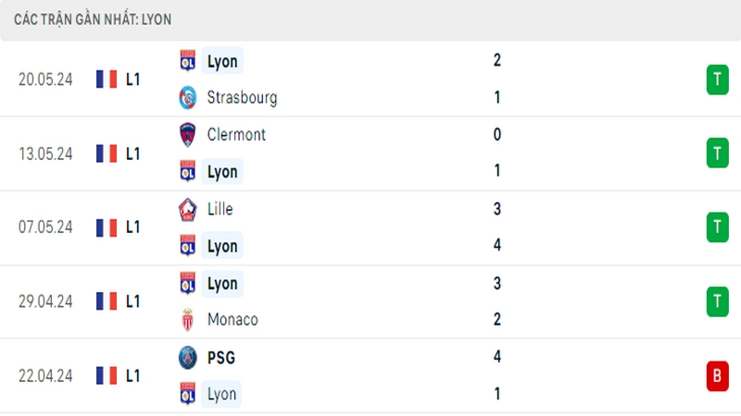Select highlighted Lyon label in 07.05.24 match
This screenshot has width=741, height=416.
click(222, 246)
